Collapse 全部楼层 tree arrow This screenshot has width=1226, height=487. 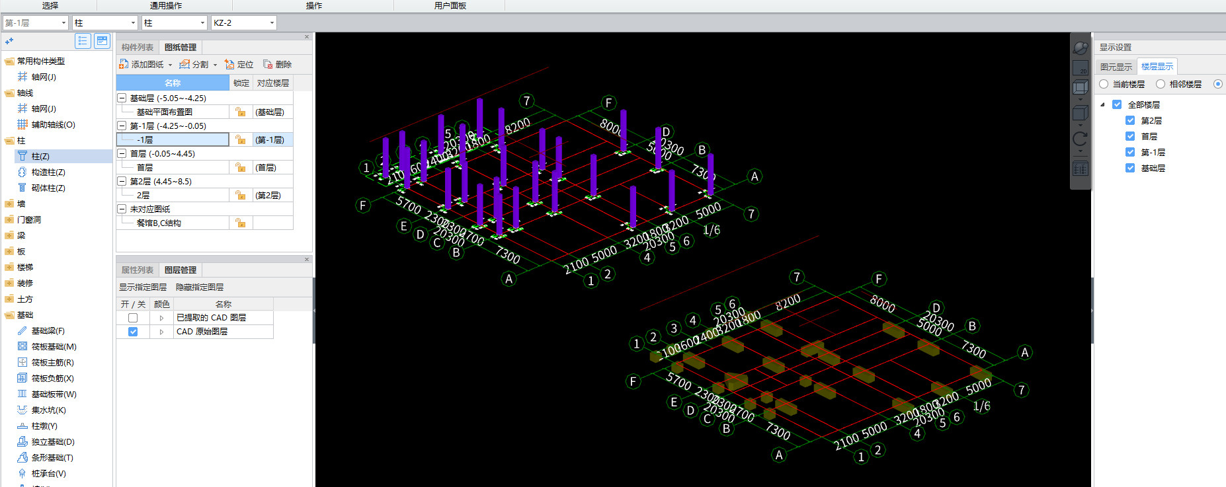[x=1102, y=104]
